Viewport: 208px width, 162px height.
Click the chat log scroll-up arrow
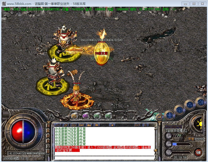[156, 129]
